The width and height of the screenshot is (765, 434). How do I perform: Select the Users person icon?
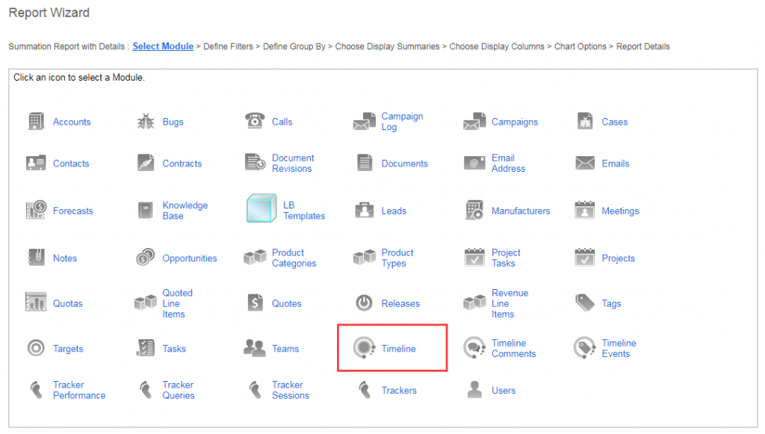[474, 390]
